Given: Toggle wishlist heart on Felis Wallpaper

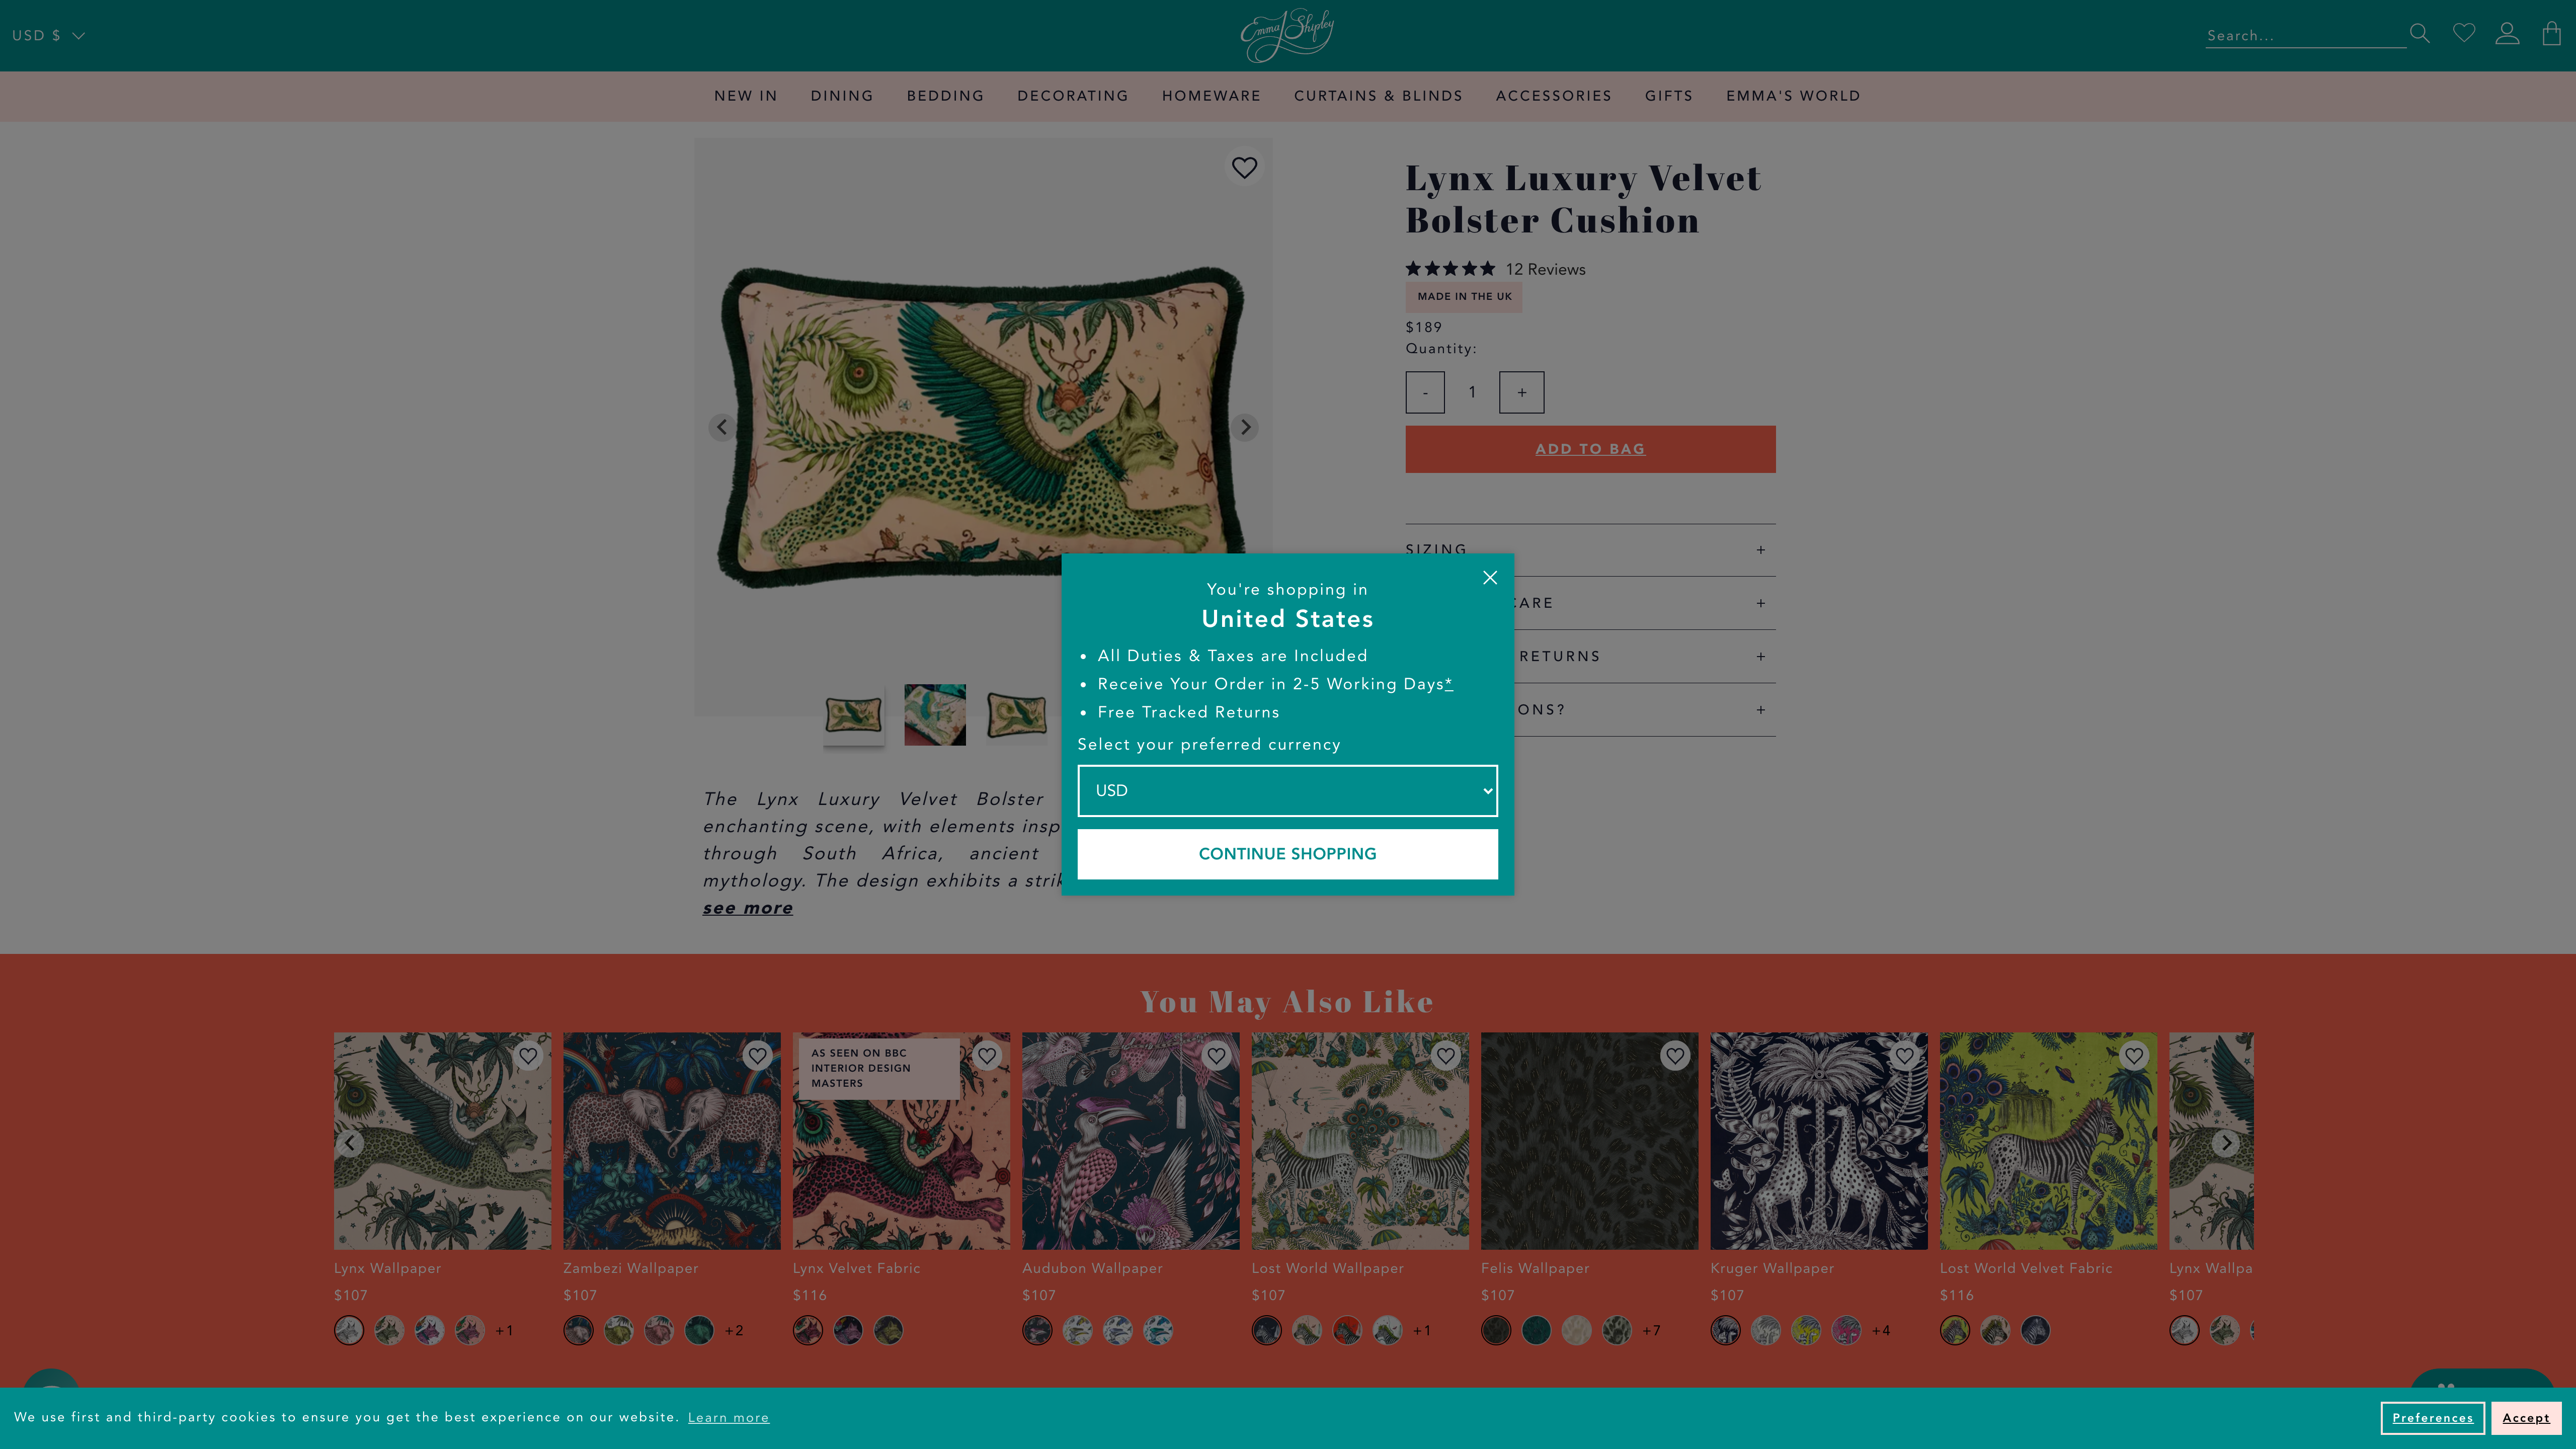Looking at the screenshot, I should tap(1675, 1056).
